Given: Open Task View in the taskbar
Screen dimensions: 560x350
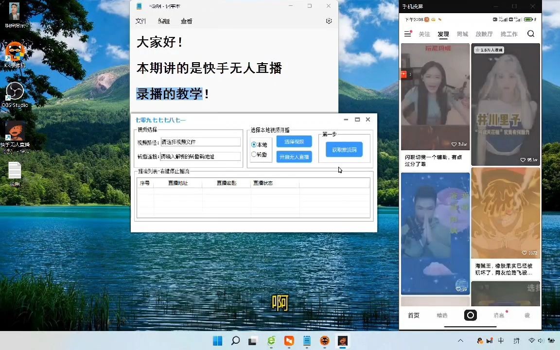Looking at the screenshot, I should pos(253,341).
